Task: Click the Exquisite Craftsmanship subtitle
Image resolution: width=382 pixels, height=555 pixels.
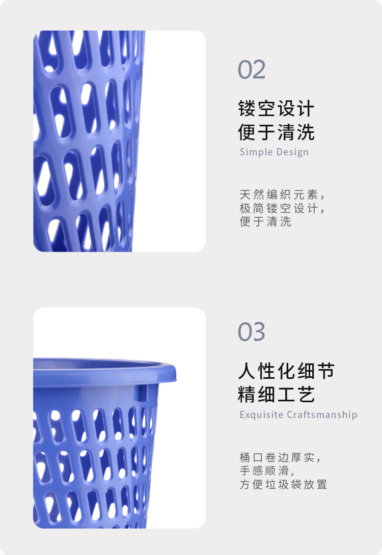Action: (x=298, y=414)
